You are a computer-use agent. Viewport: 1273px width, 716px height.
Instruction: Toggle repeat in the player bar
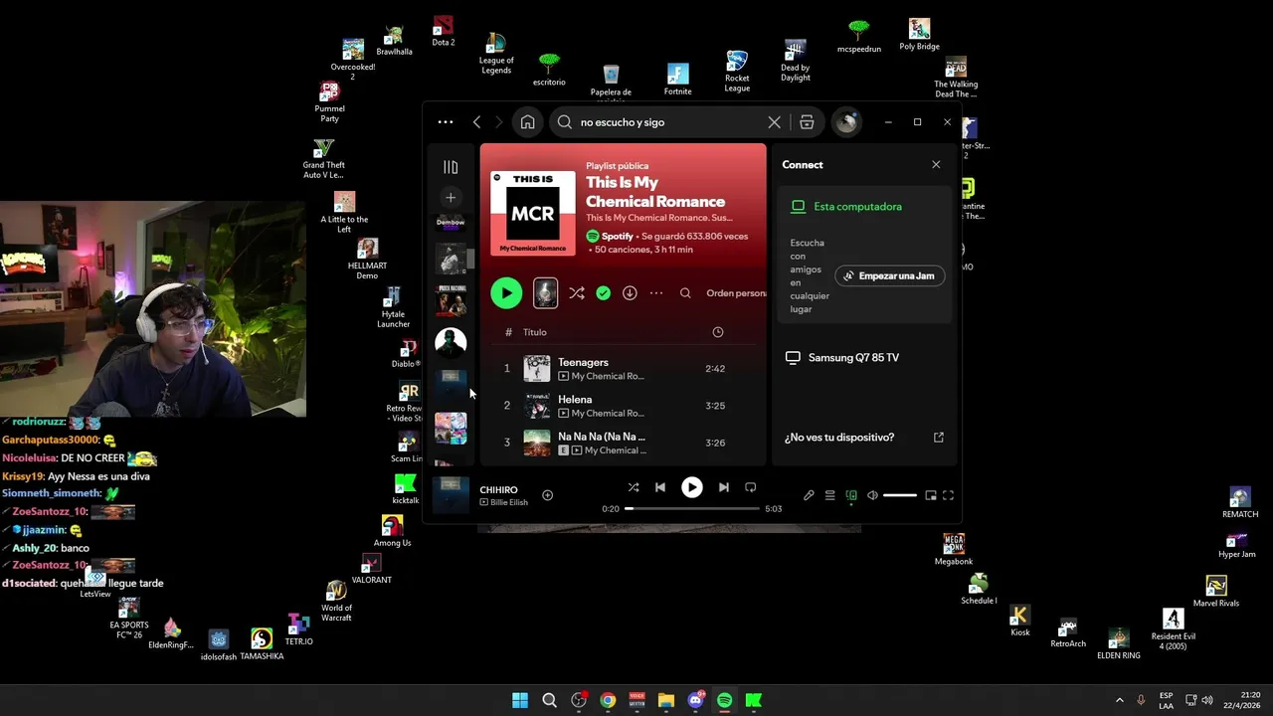coord(751,487)
